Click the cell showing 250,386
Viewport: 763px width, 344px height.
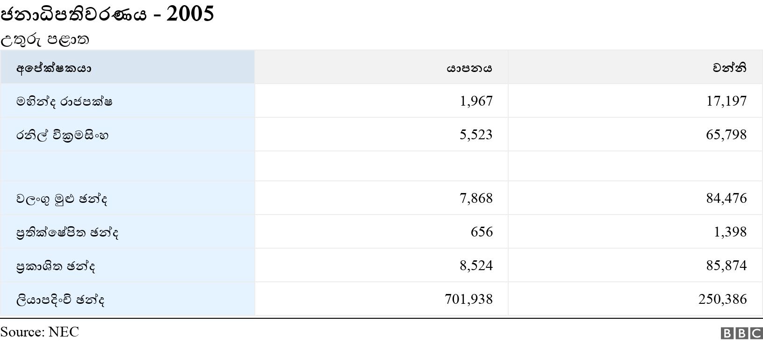tap(722, 299)
